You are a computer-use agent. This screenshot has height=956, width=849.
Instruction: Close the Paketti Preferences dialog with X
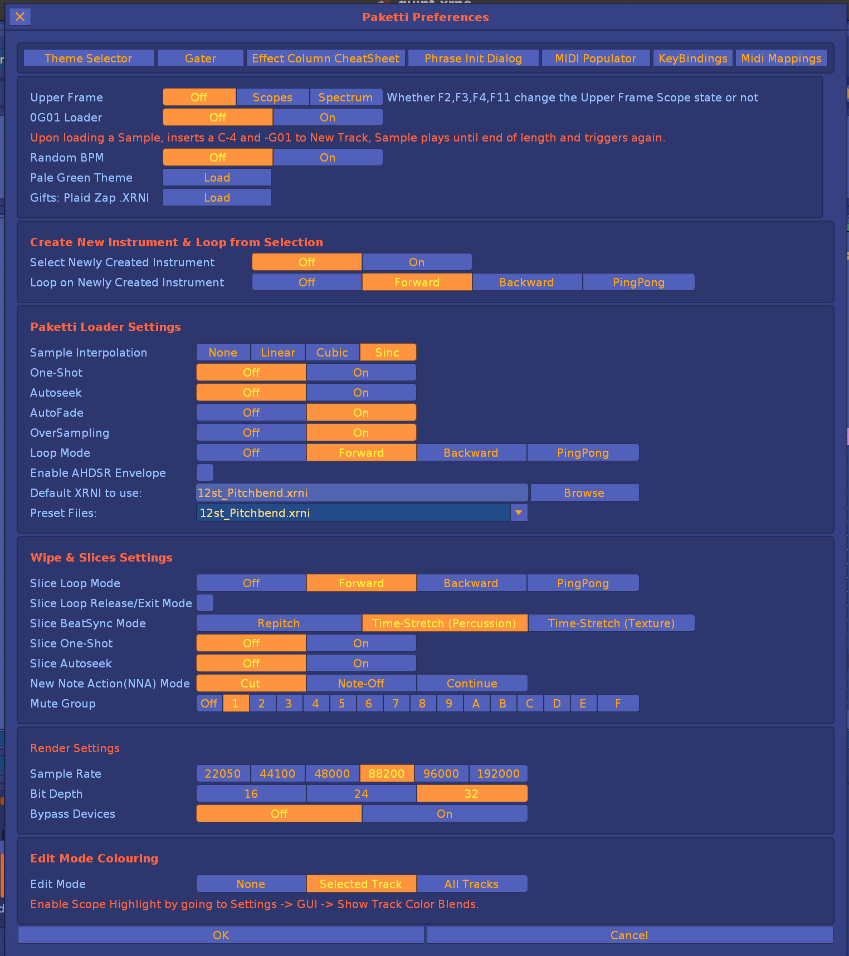20,17
